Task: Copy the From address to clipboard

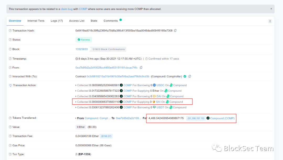Action: point(141,68)
